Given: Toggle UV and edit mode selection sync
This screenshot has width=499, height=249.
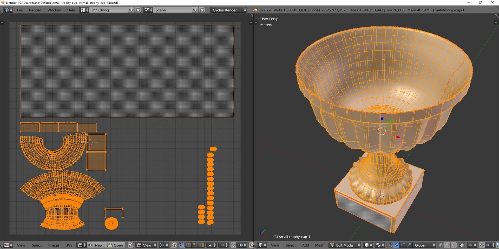Looking at the screenshot, I should click(x=174, y=245).
